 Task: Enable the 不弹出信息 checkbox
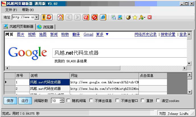click(91, 101)
